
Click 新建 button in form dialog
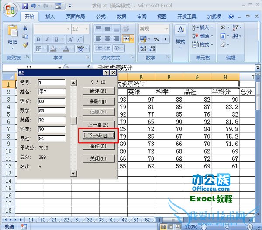98,91
